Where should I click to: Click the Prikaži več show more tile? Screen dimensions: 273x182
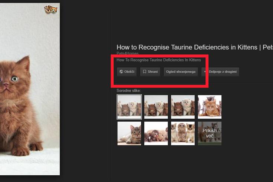[210, 133]
